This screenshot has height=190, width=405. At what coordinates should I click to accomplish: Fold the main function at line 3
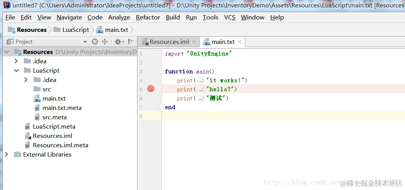[161, 71]
